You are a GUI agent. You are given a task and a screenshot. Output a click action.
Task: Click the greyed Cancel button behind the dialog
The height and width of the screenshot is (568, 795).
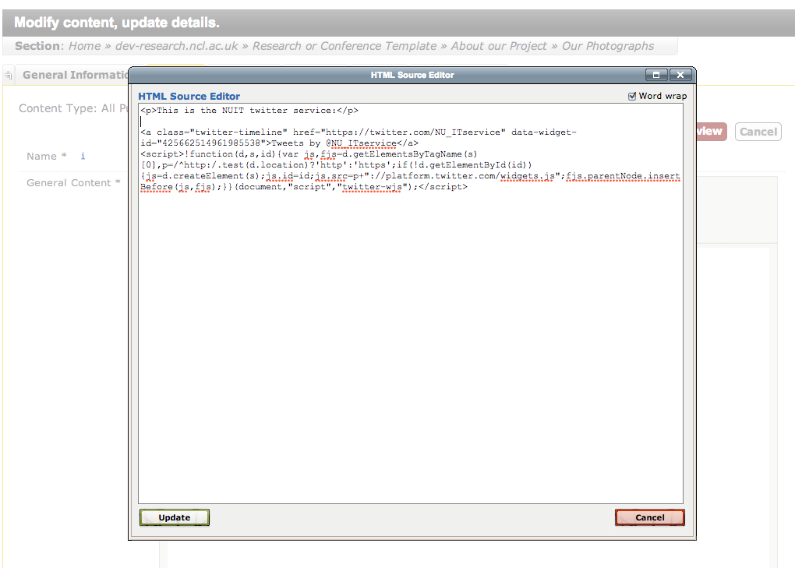[758, 132]
